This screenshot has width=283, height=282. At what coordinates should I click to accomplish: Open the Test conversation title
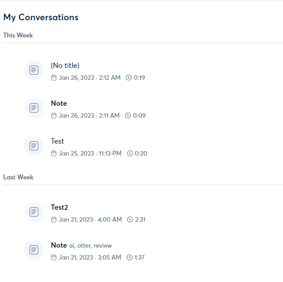(x=57, y=141)
